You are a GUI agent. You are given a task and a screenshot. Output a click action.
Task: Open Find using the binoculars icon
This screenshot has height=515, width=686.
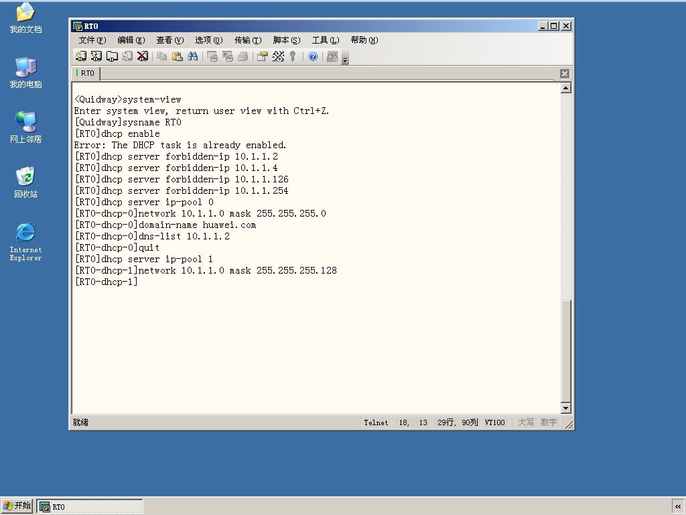point(192,56)
